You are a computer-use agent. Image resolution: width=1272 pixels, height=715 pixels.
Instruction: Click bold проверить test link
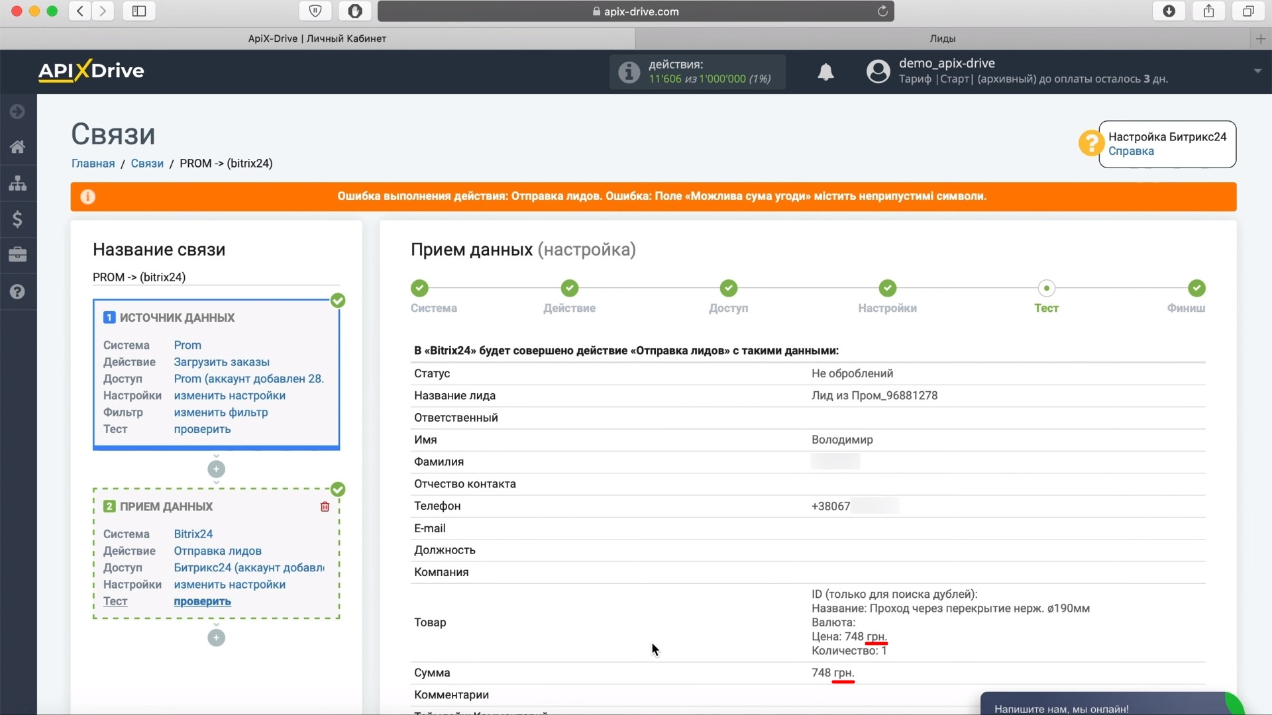click(x=202, y=602)
